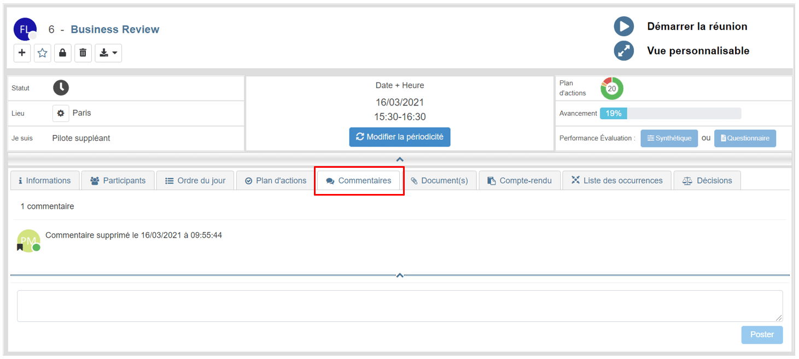Open the Ordre du jour tab

pyautogui.click(x=195, y=181)
